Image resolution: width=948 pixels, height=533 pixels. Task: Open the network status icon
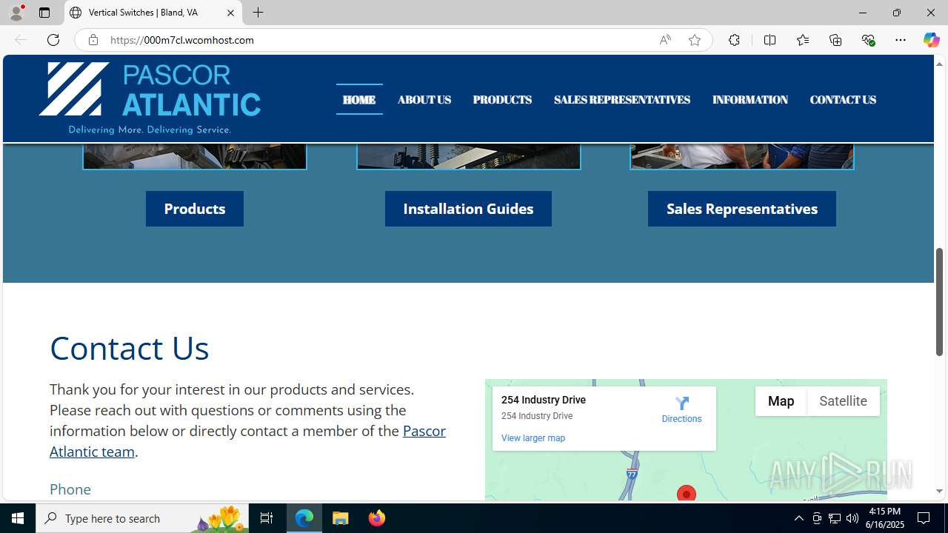(835, 518)
